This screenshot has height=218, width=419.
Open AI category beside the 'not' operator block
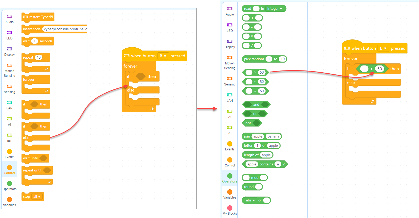point(230,114)
